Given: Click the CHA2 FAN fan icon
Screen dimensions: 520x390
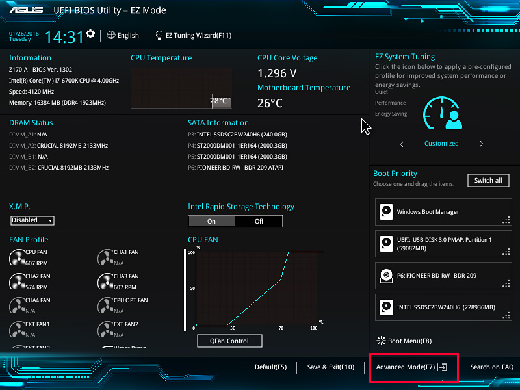Looking at the screenshot, I should pyautogui.click(x=17, y=281).
